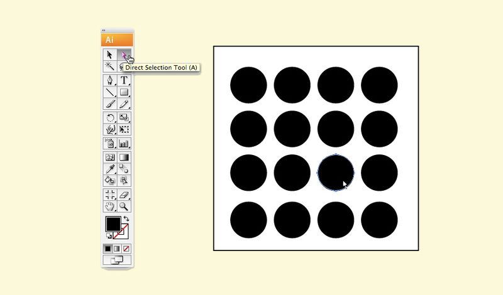The width and height of the screenshot is (503, 295).
Task: Choose the Direct Selection tool
Action: click(x=124, y=55)
